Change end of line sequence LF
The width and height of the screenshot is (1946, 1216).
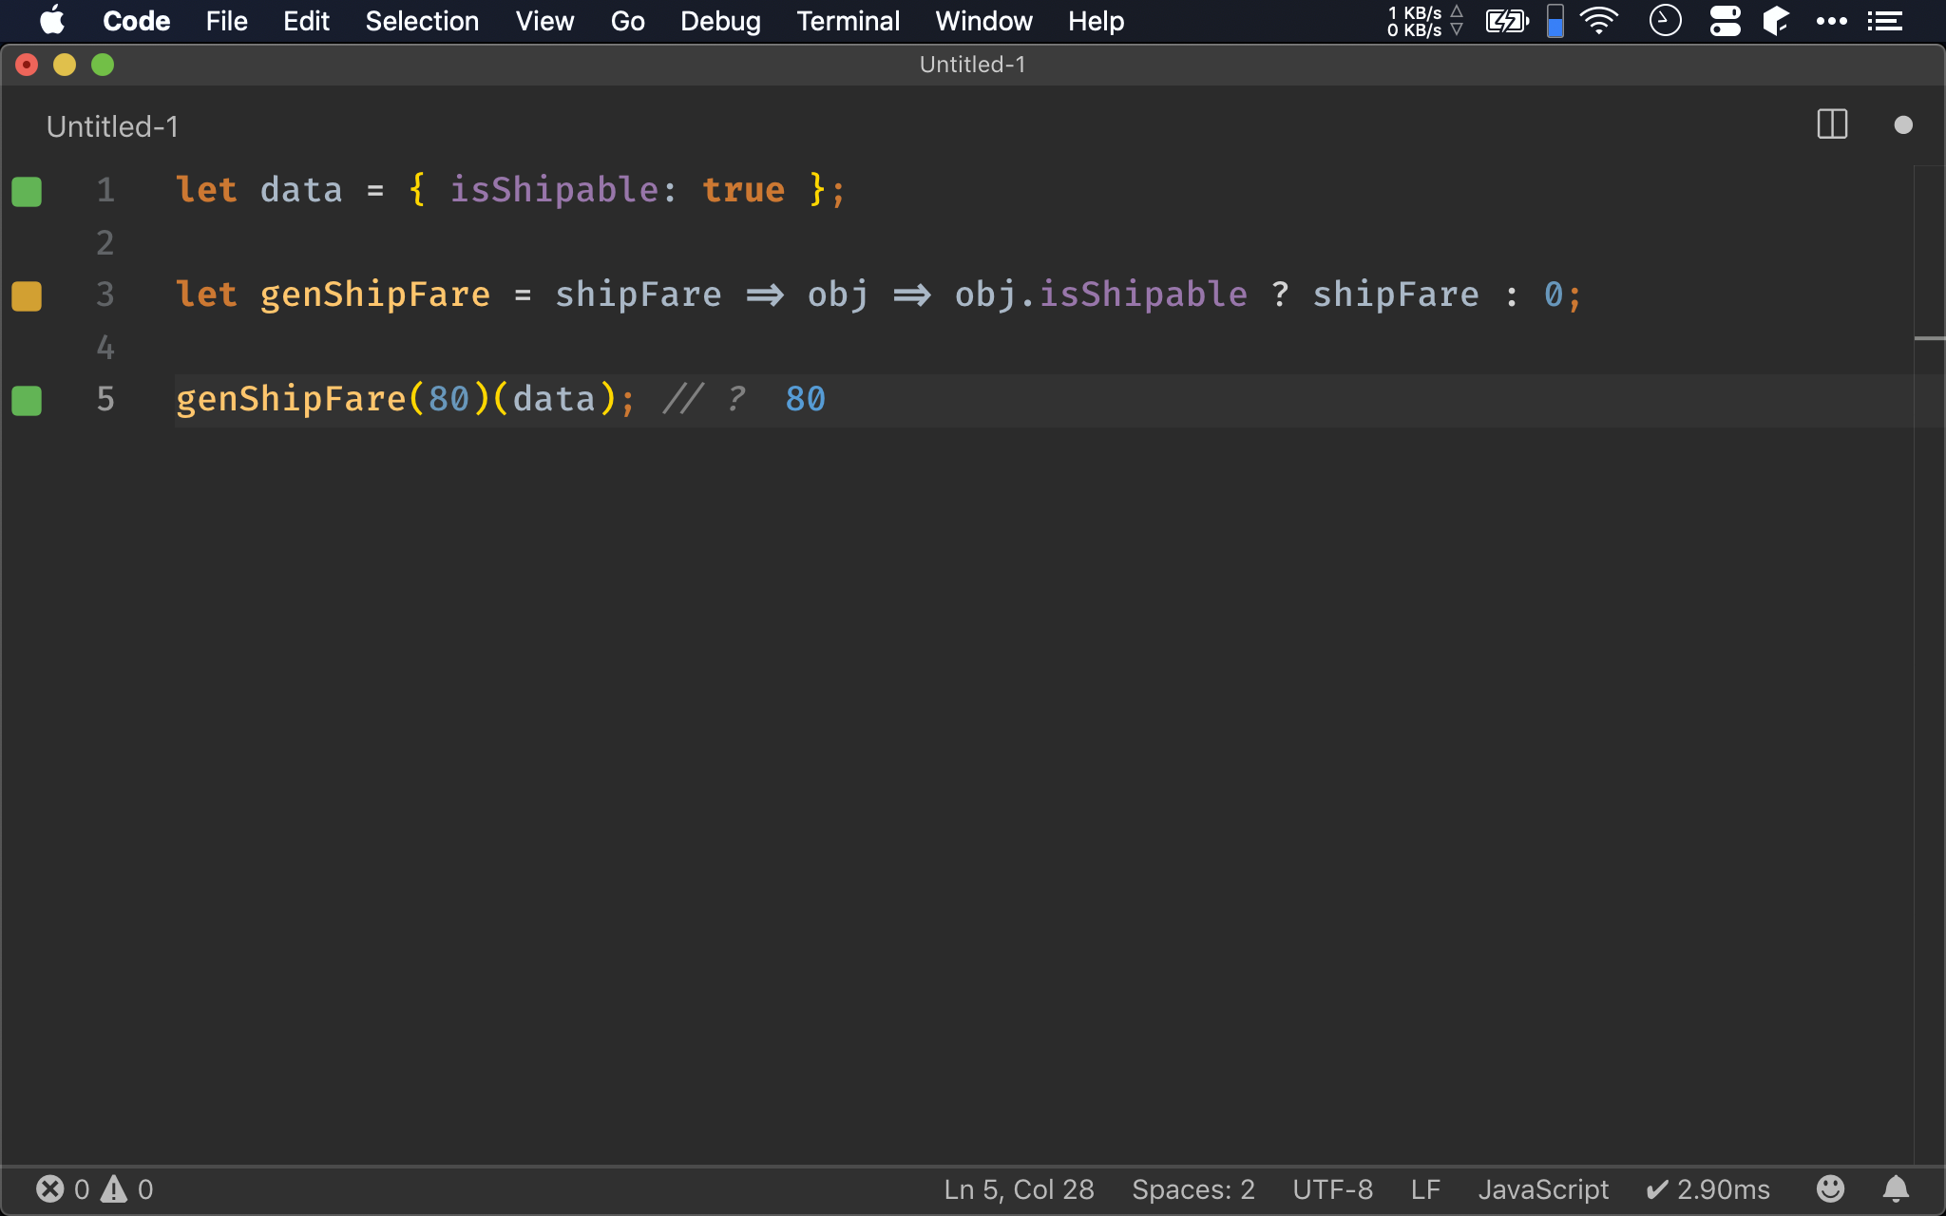point(1425,1189)
